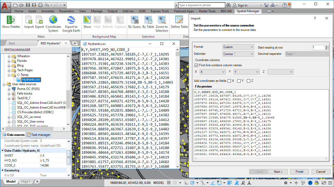Click Export to Google Earth icon
This screenshot has height=187, width=334.
click(x=71, y=20)
